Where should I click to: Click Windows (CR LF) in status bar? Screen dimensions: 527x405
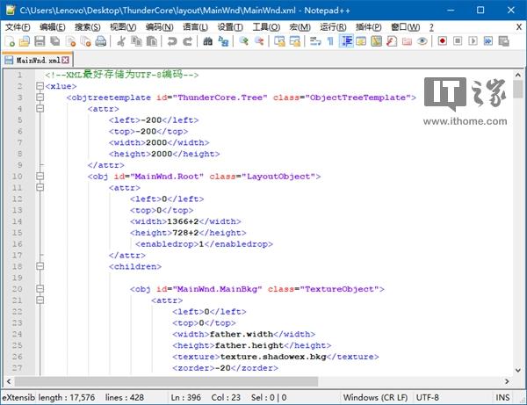click(373, 397)
